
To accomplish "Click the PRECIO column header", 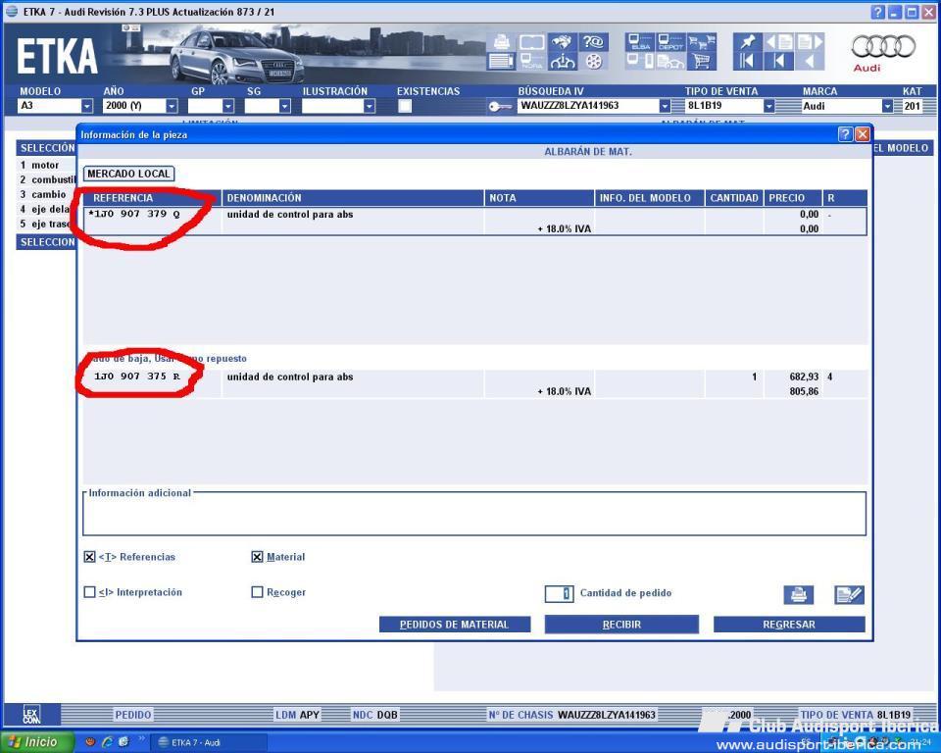I will point(792,198).
